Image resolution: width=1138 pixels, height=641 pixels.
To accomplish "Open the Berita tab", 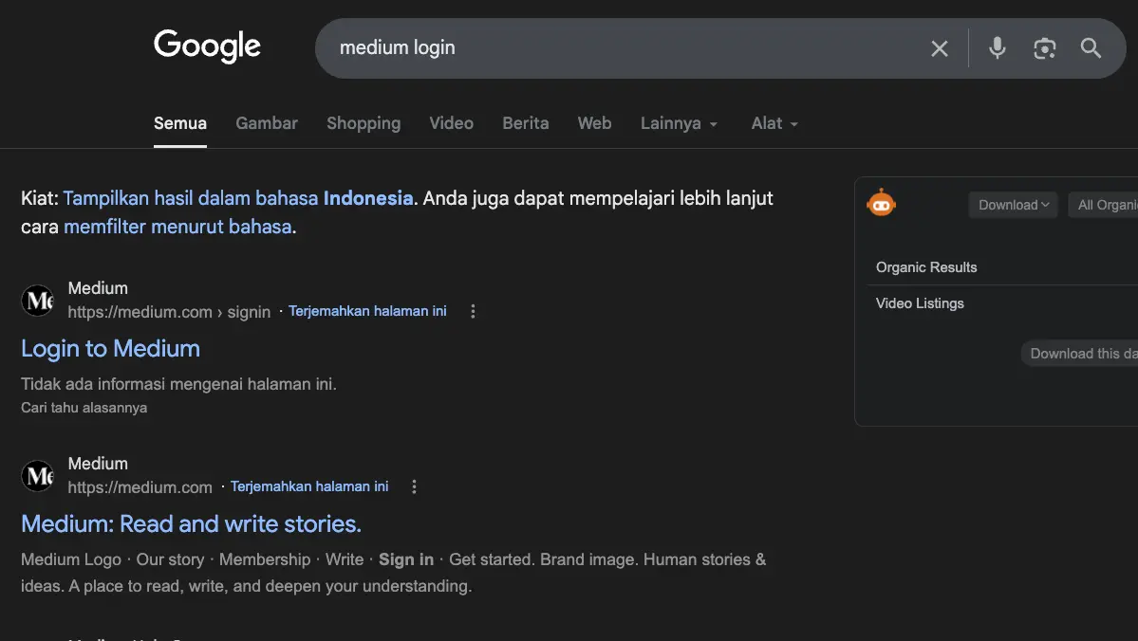I will pyautogui.click(x=526, y=123).
